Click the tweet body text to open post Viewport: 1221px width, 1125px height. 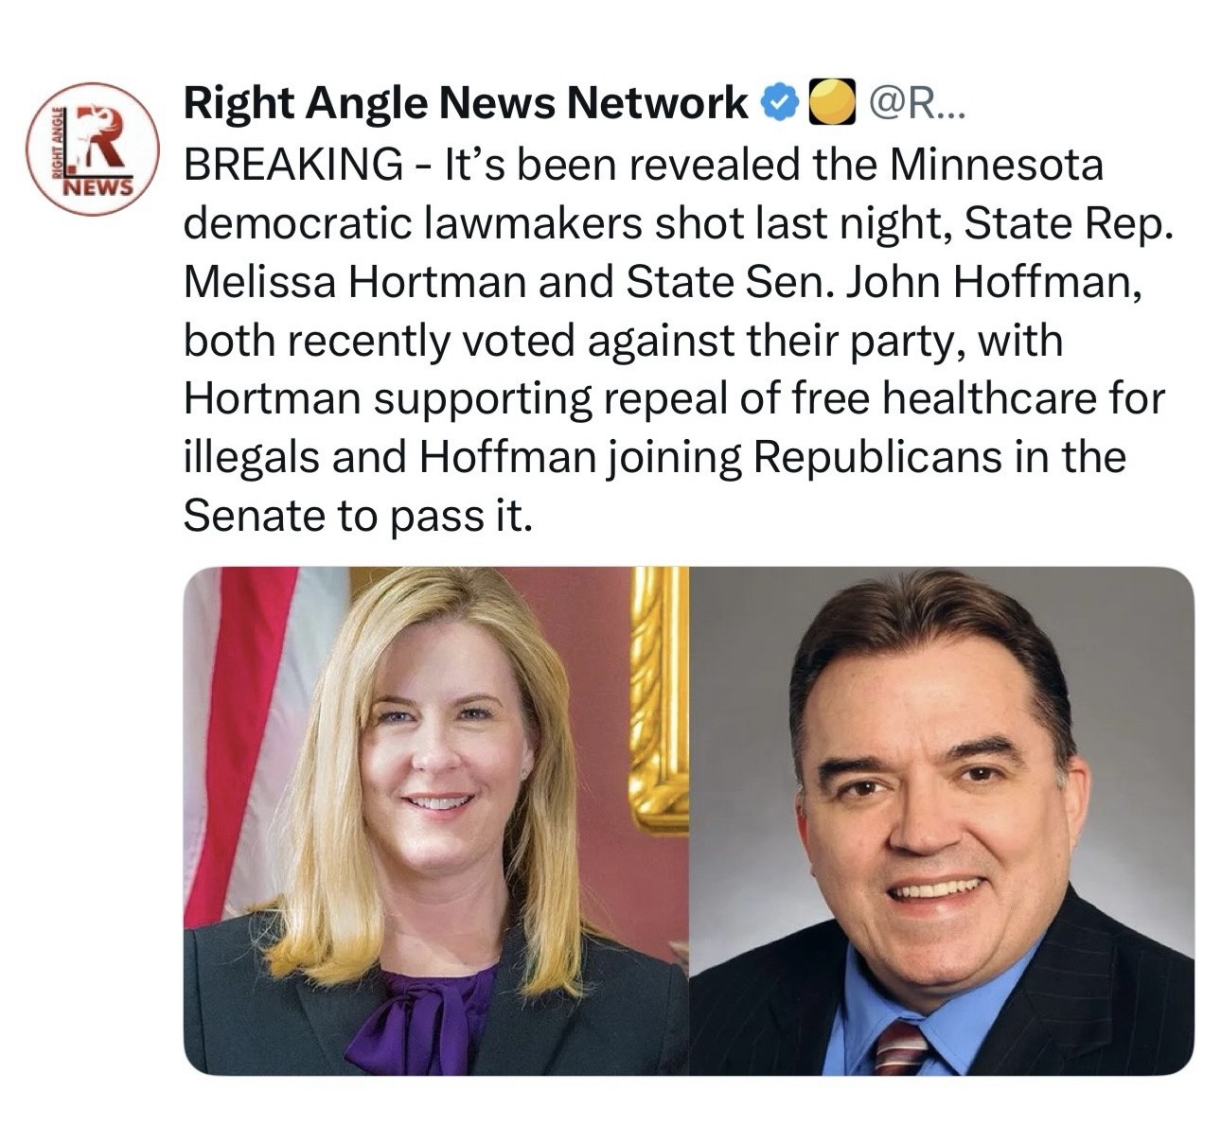tap(674, 340)
